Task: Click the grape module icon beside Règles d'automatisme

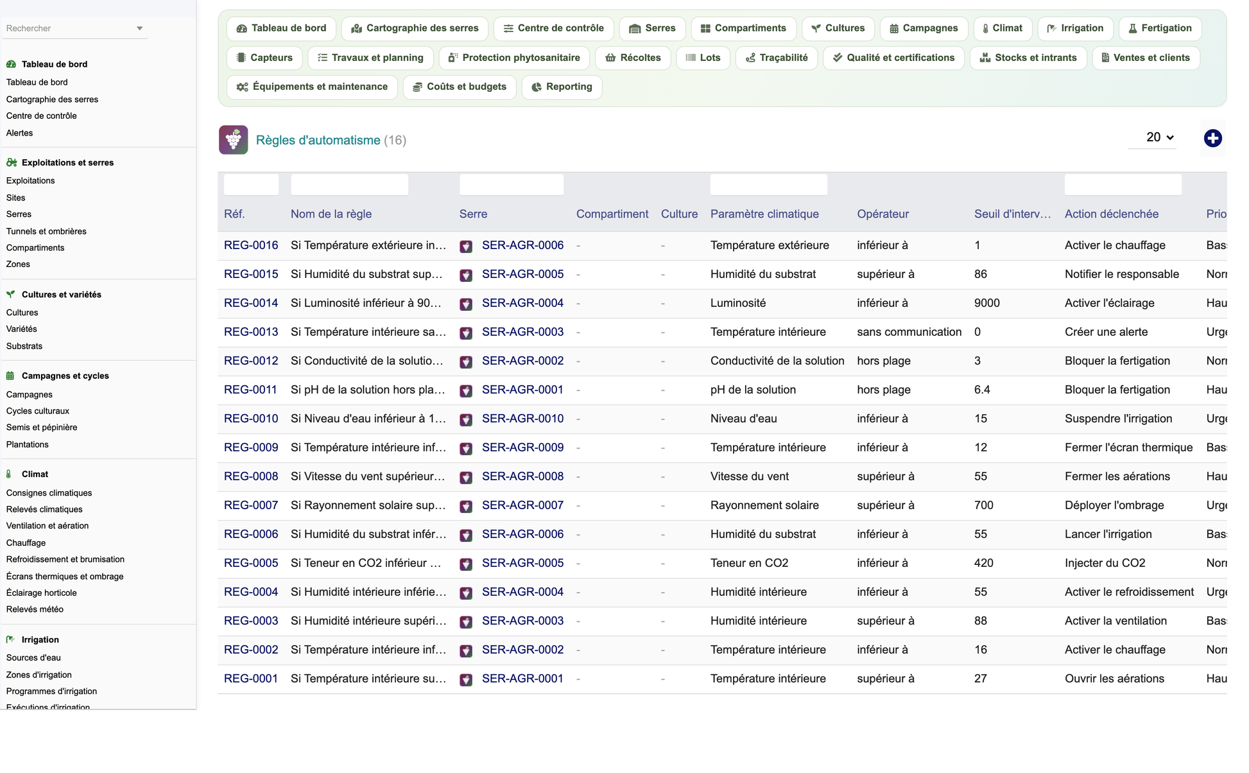Action: tap(233, 139)
